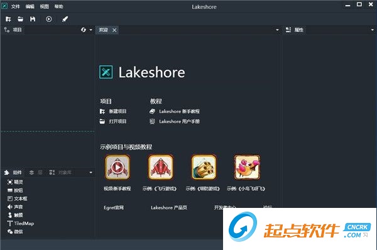Open the project panel dropdown arrow
Viewport: 377px width, 250px height.
[91, 30]
